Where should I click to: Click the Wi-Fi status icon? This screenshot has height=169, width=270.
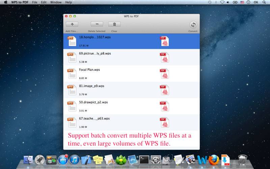222,2
